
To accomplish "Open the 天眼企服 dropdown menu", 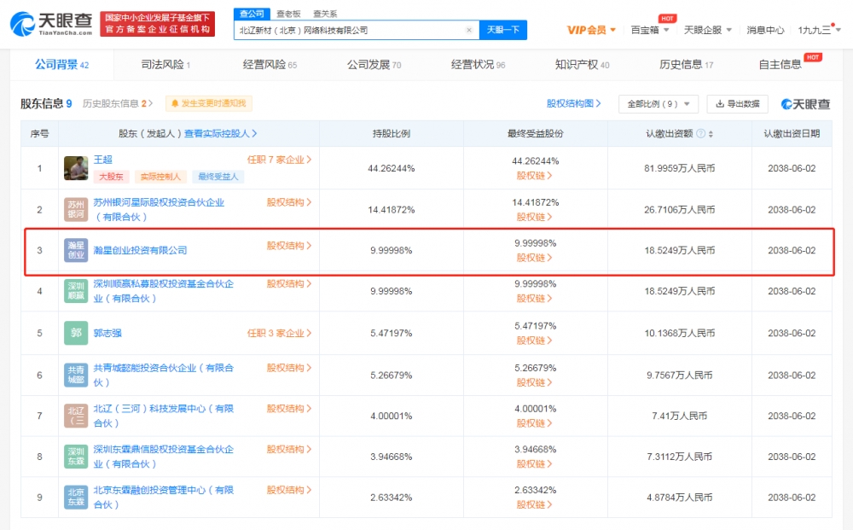I will 707,30.
